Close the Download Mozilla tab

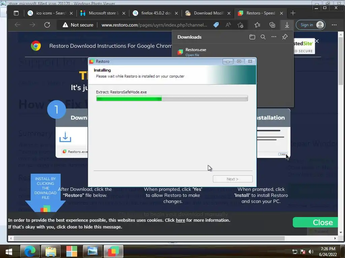[x=229, y=13]
